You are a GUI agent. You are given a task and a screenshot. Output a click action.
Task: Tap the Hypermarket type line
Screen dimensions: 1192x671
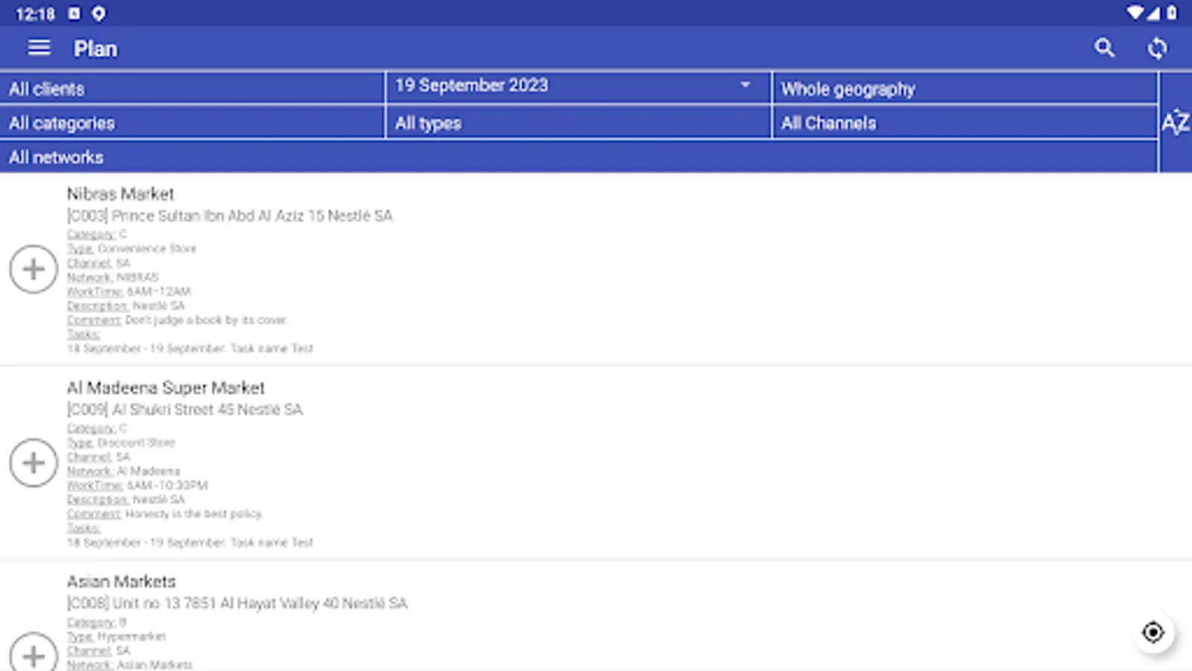[116, 636]
